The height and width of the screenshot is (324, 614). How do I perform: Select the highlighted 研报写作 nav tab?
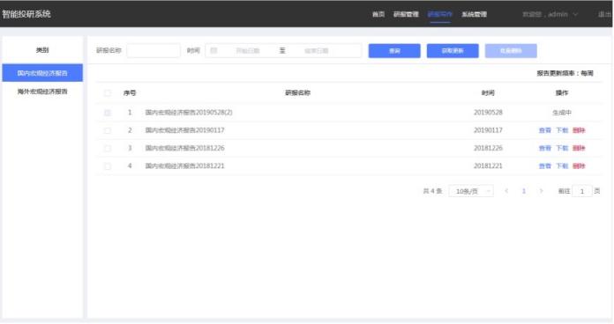point(439,14)
